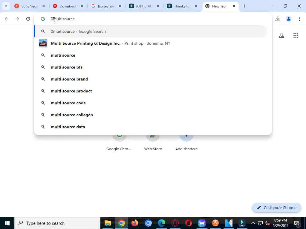Viewport: 306px width, 229px height.
Task: Open Search Labs flask icon
Action: (x=281, y=35)
